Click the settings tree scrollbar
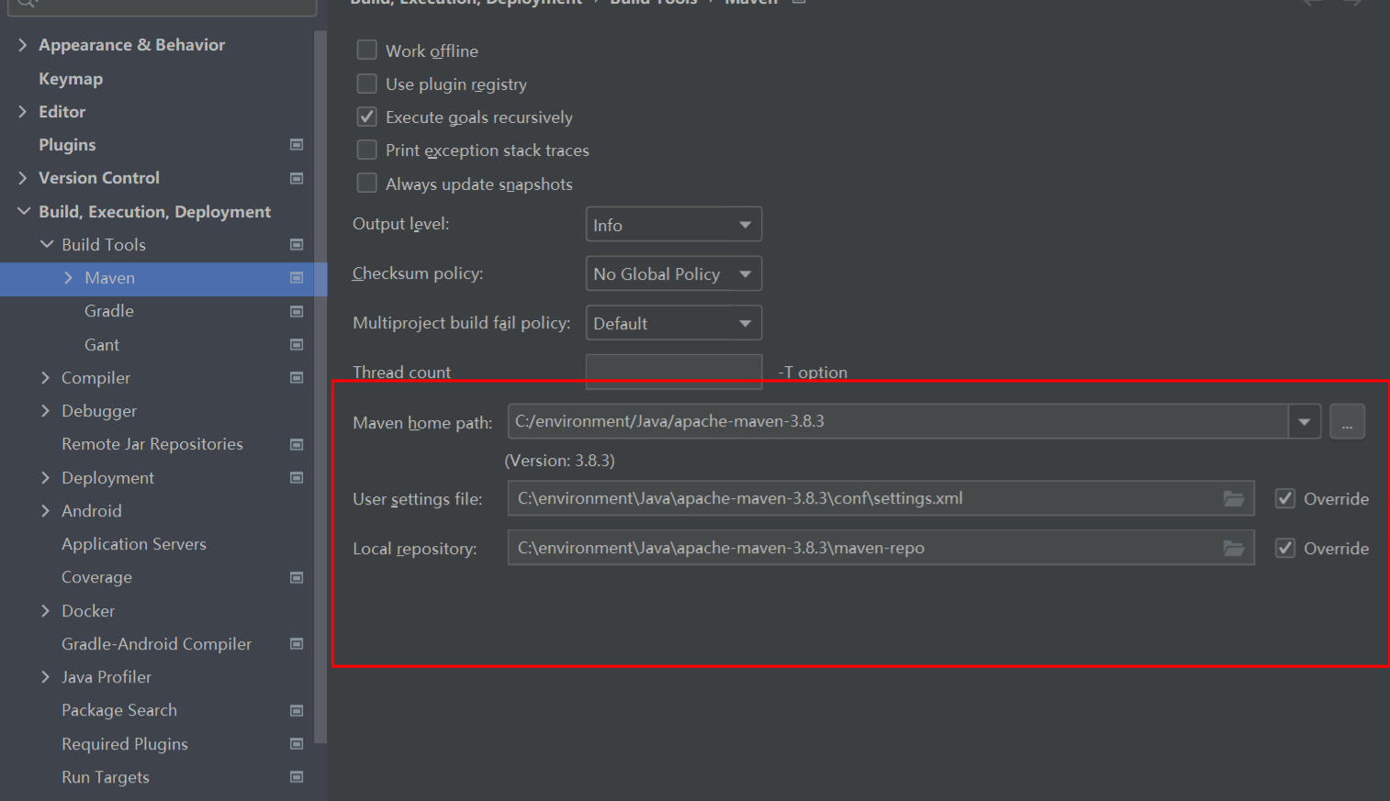This screenshot has height=801, width=1390. (320, 385)
